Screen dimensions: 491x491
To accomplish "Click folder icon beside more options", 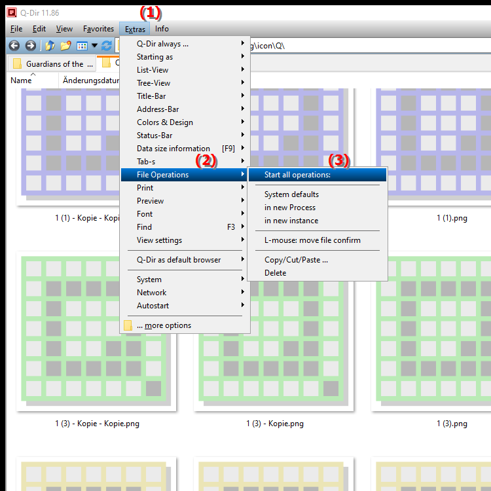I will coord(128,325).
